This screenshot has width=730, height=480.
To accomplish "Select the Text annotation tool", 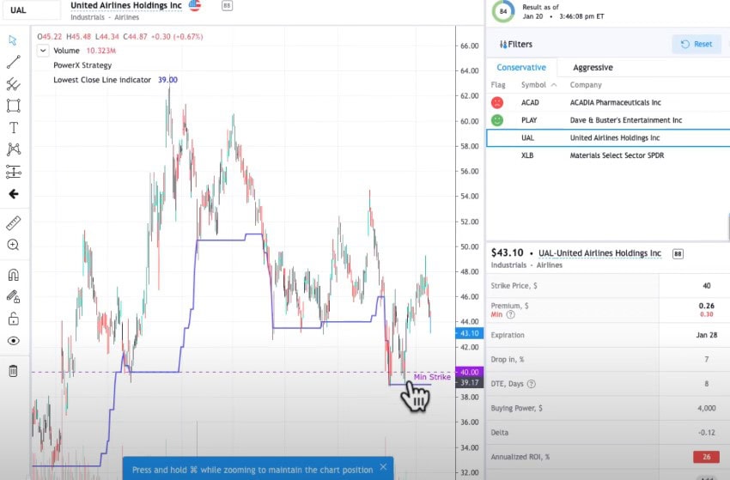I will 13,128.
